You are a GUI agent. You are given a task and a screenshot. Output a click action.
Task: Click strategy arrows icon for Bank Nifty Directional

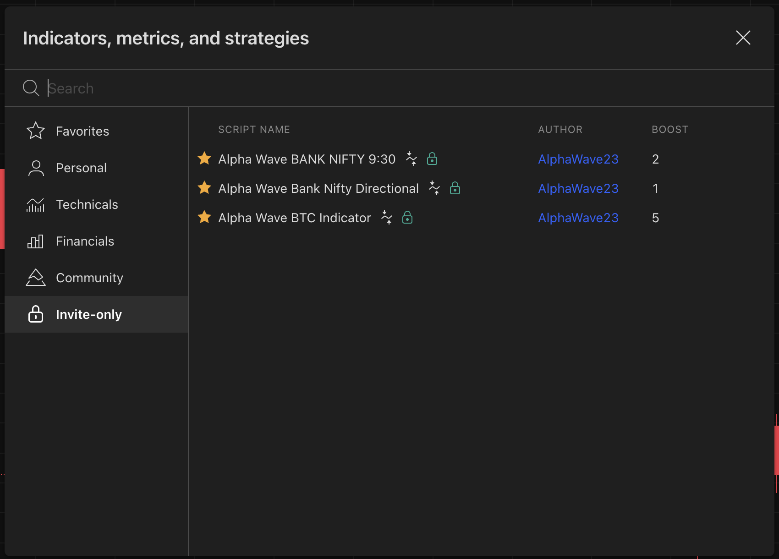tap(434, 188)
